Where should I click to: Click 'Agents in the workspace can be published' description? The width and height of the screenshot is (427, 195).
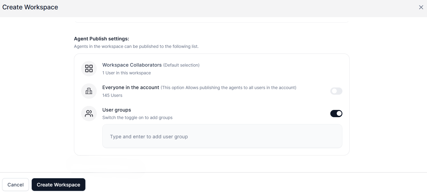(x=136, y=46)
